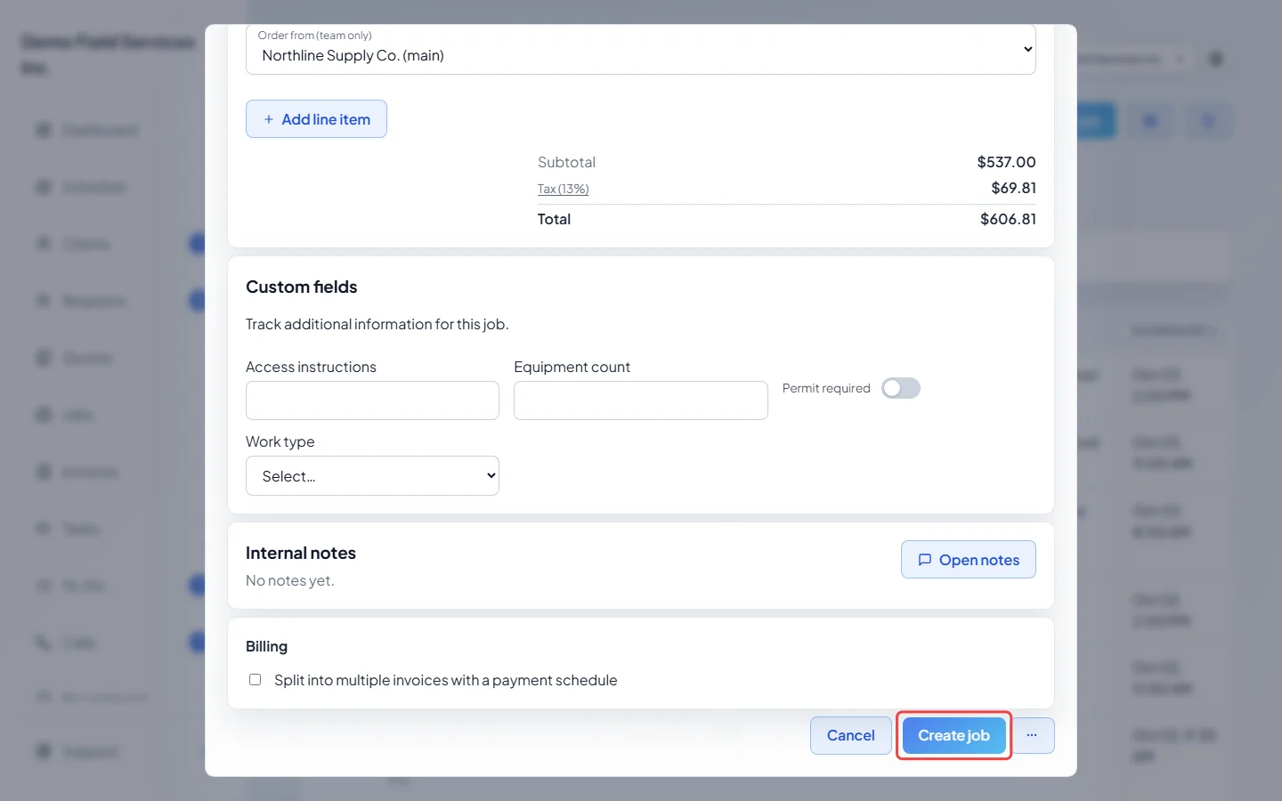Image resolution: width=1282 pixels, height=801 pixels.
Task: Check Split into multiple invoices checkbox
Action: pyautogui.click(x=256, y=680)
